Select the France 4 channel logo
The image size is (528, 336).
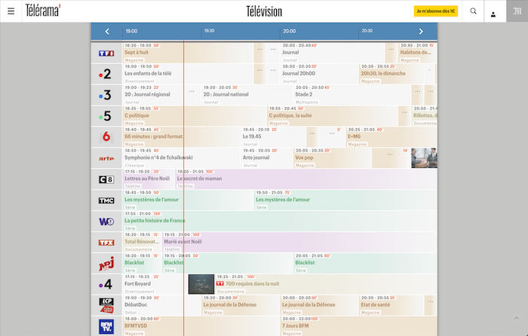pos(105,285)
